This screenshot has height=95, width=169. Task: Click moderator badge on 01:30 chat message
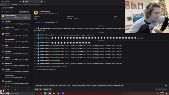38,28
